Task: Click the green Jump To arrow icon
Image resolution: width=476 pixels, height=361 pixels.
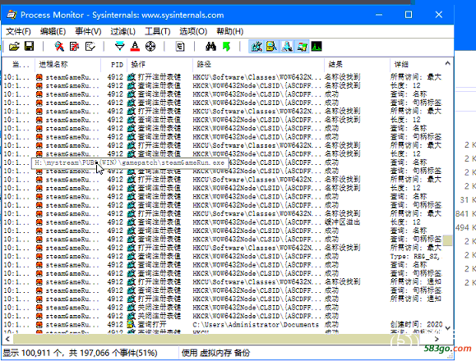Action: 226,46
